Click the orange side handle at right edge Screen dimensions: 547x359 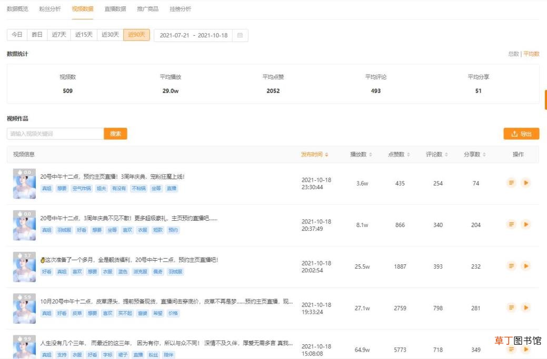pos(545,99)
